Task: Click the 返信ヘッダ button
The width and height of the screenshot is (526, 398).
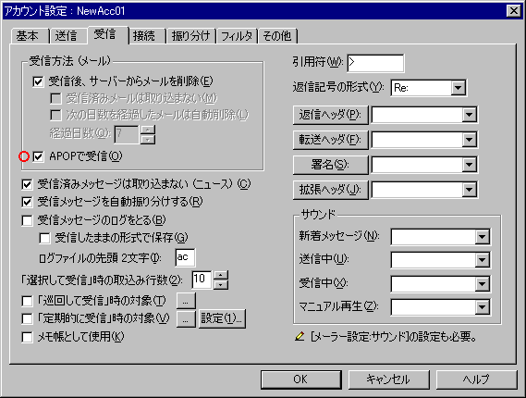Action: pos(330,115)
